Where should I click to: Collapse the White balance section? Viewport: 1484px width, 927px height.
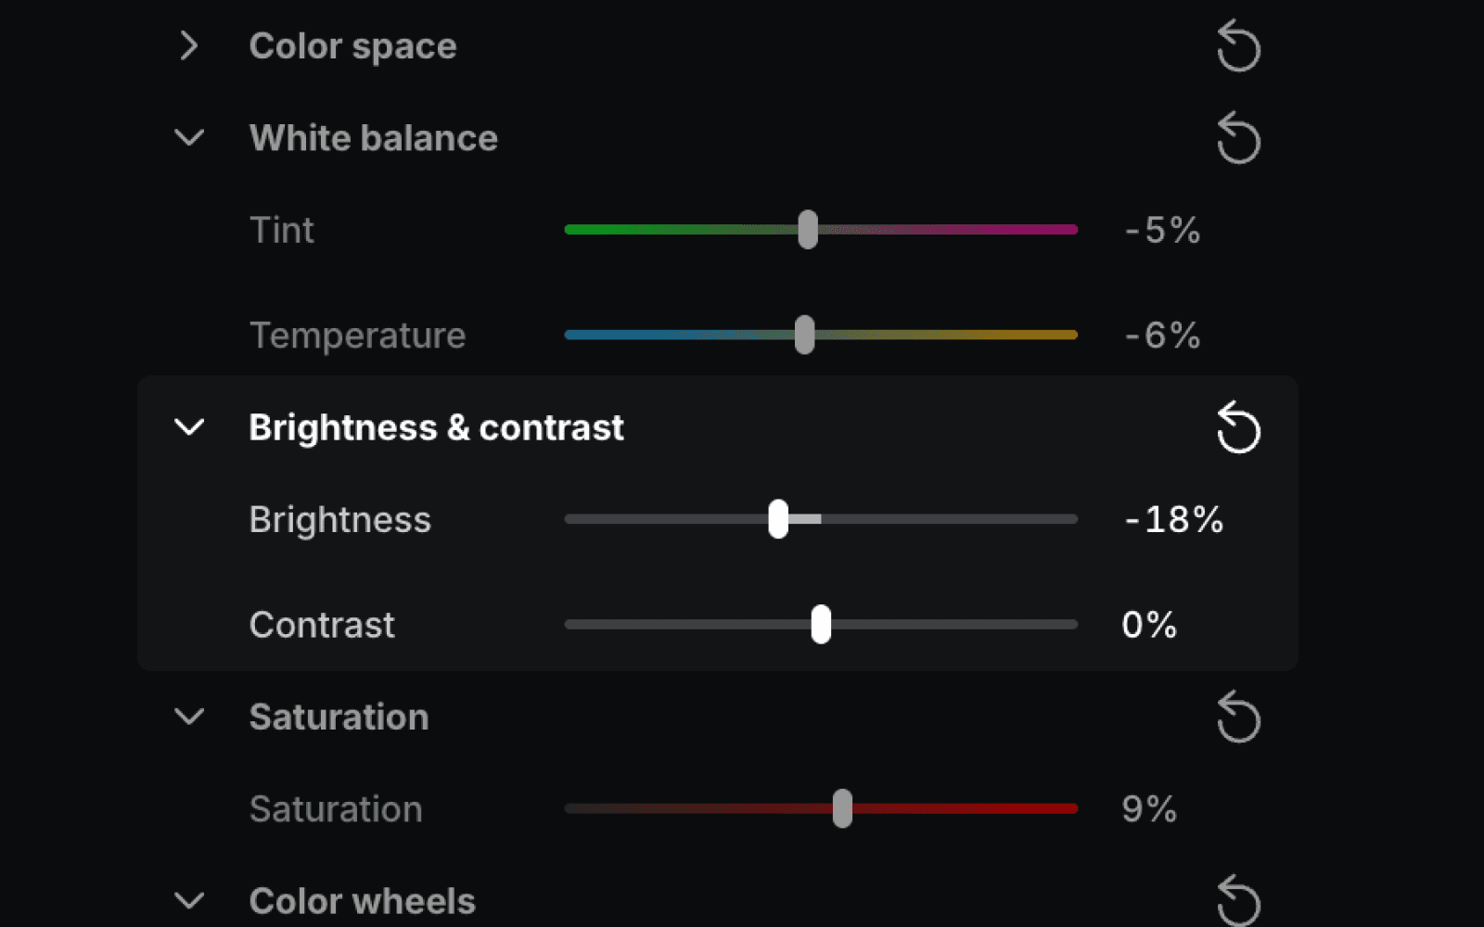[189, 138]
